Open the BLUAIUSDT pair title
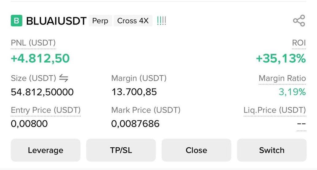 [56, 21]
